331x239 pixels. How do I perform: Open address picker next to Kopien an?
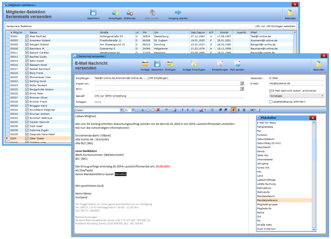[242, 83]
